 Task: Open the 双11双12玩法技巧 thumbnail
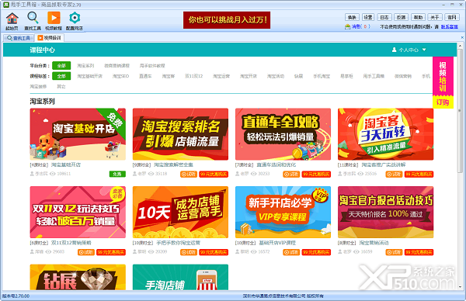78,213
